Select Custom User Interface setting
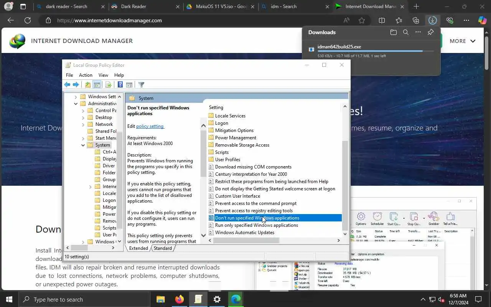The image size is (491, 307). coord(237,196)
